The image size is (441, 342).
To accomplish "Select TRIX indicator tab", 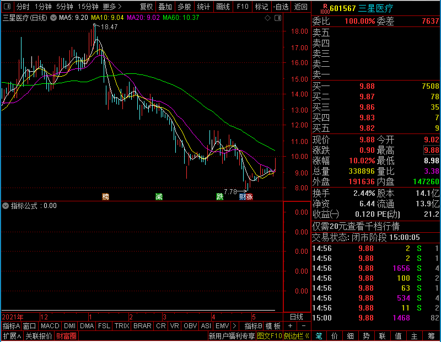I will (122, 326).
